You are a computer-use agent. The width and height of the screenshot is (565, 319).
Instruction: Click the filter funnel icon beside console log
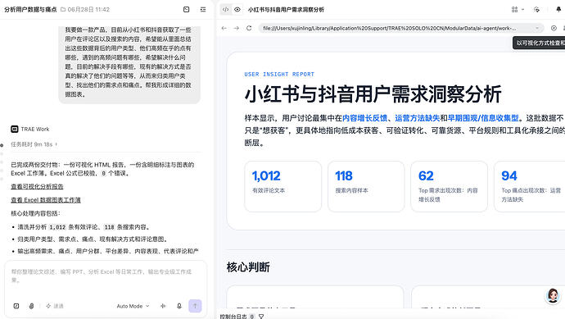[x=261, y=316]
